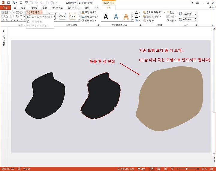Start slide show from the quick access icon
Image resolution: width=216 pixels, height=171 pixels.
26,3
